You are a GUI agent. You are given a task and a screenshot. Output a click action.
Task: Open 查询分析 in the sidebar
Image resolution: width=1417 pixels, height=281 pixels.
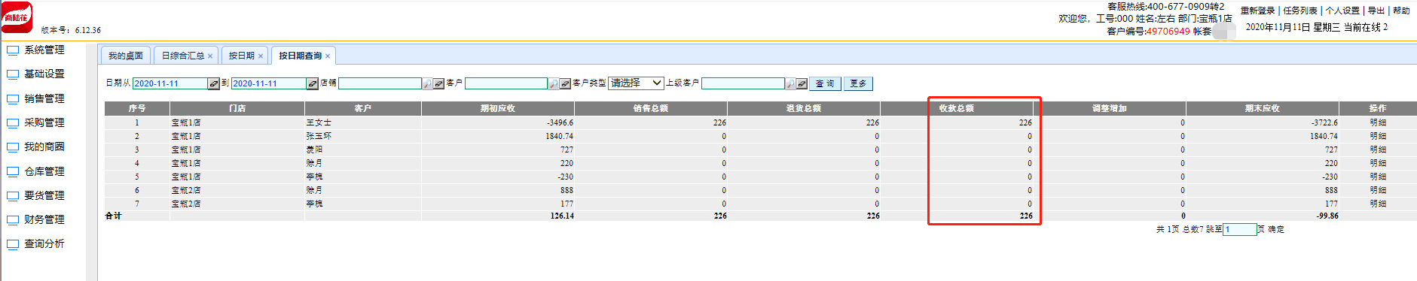tap(44, 244)
